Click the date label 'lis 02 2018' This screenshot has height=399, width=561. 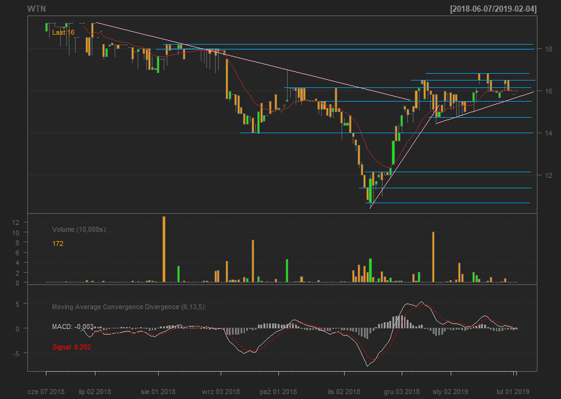coord(344,392)
